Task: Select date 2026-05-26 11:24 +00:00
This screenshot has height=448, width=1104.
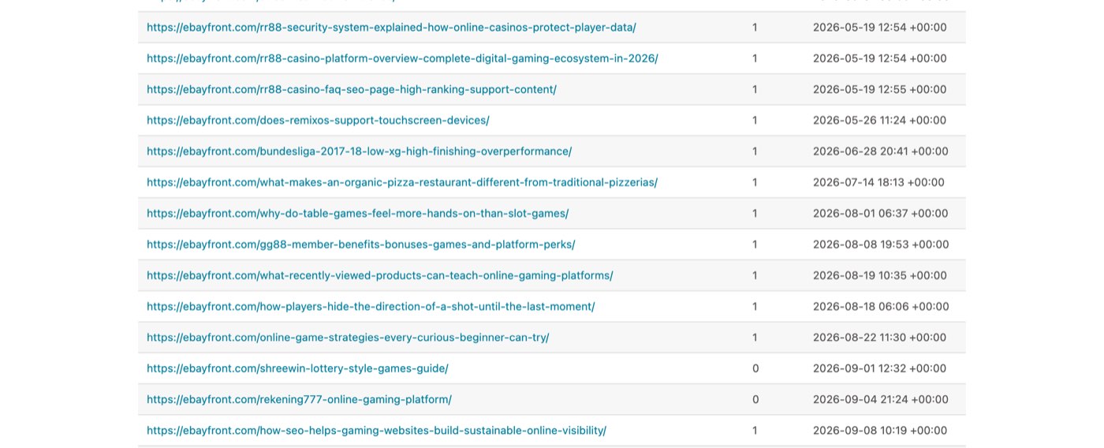Action: point(880,121)
